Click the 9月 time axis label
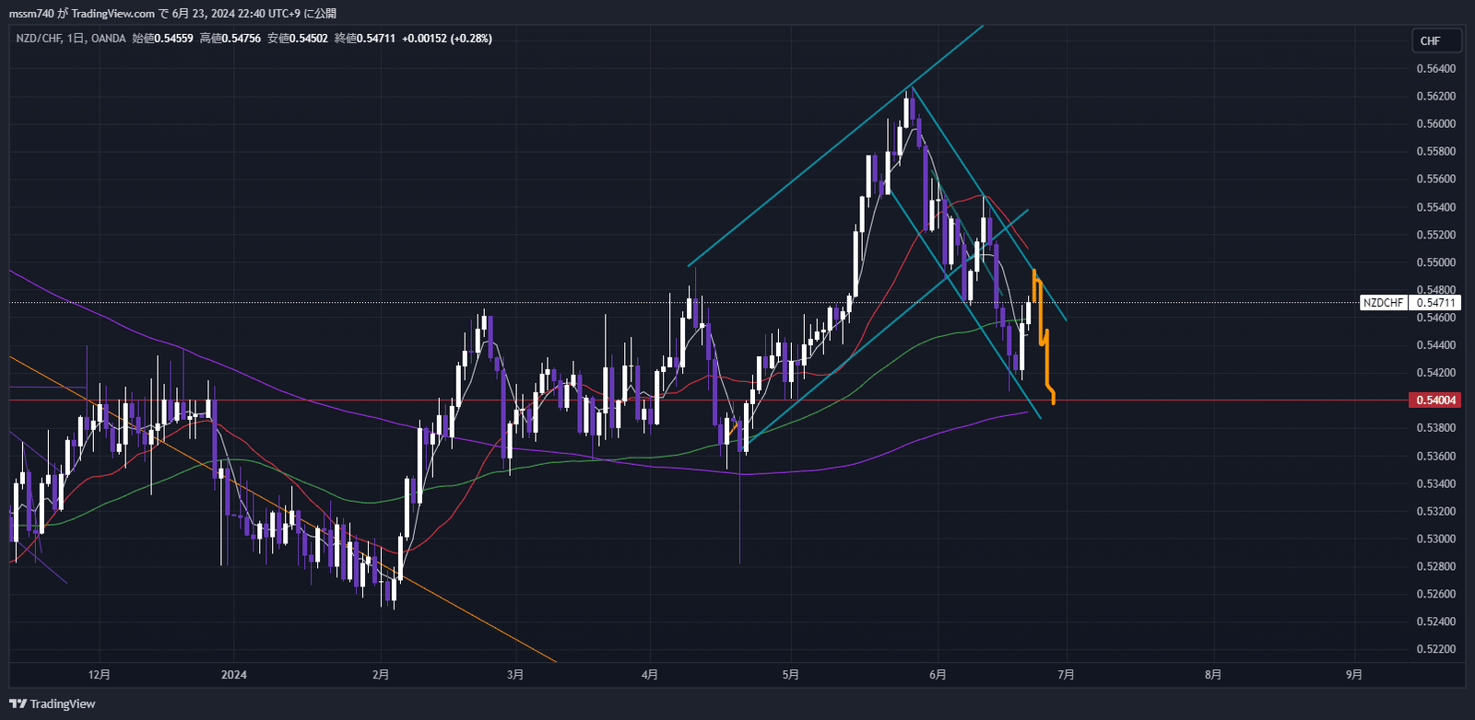Image resolution: width=1475 pixels, height=720 pixels. [x=1353, y=675]
